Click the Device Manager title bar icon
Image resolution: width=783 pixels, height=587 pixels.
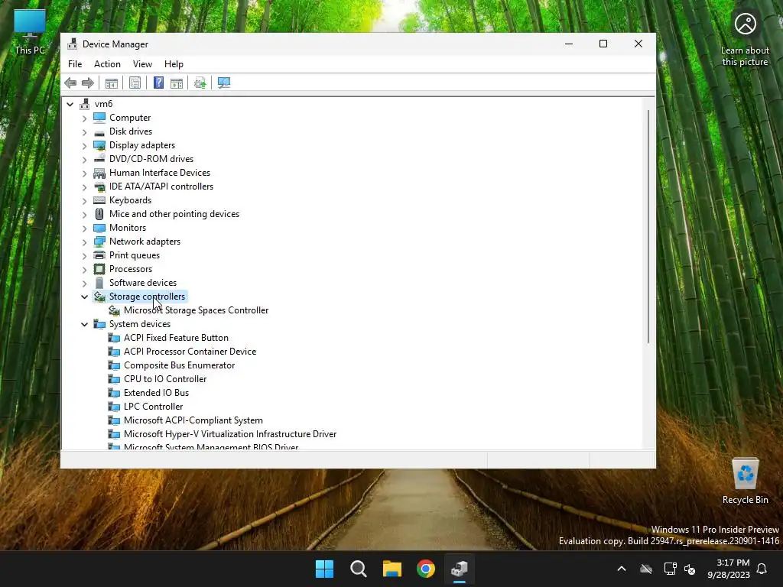click(x=73, y=44)
